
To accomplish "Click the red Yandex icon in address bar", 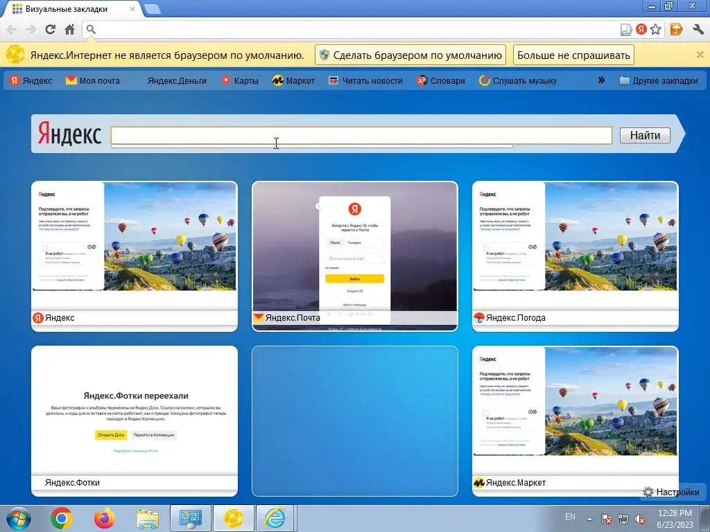I will point(641,29).
